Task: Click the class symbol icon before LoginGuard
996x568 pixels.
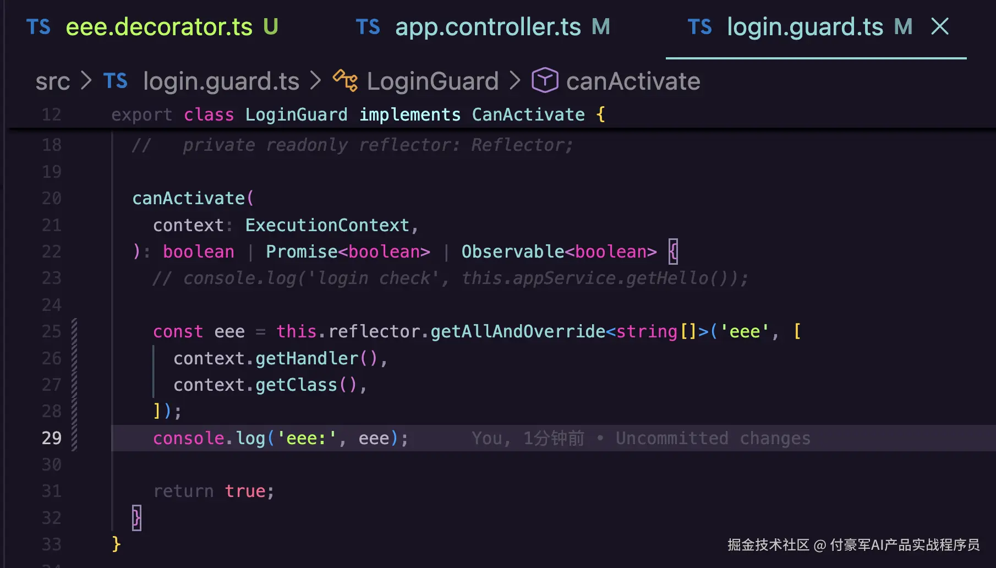Action: coord(345,80)
